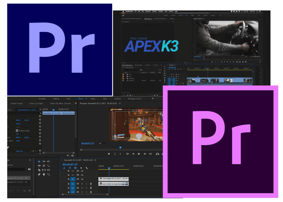The width and height of the screenshot is (283, 202).
Task: Mark In point in Program monitor
Action: [115, 154]
